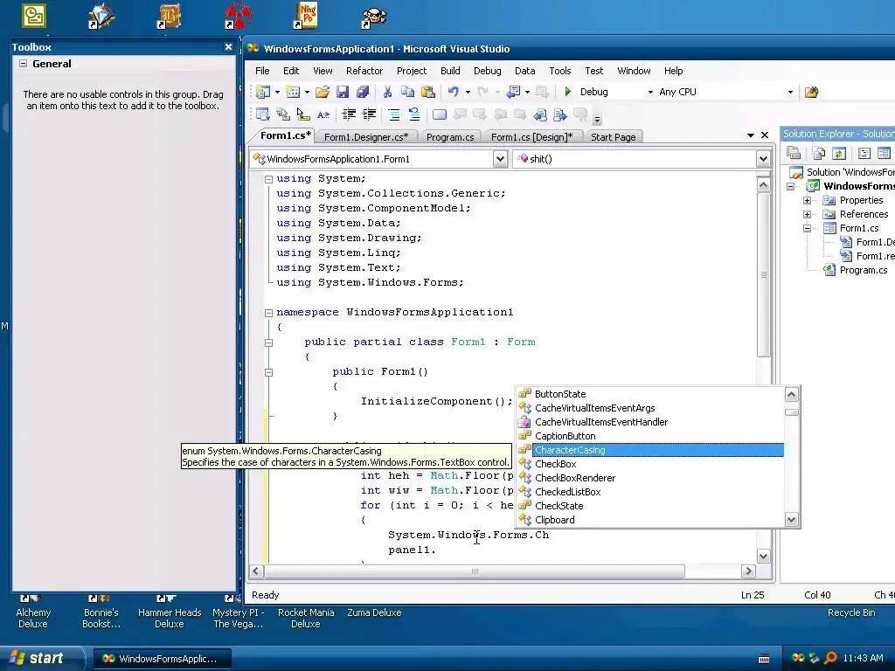Start debugging with the green play icon

point(567,91)
